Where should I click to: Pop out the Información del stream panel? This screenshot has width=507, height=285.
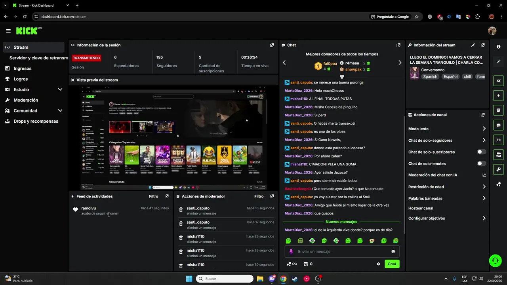click(482, 45)
